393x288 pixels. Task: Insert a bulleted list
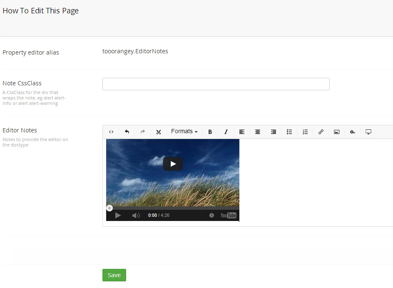click(x=289, y=132)
